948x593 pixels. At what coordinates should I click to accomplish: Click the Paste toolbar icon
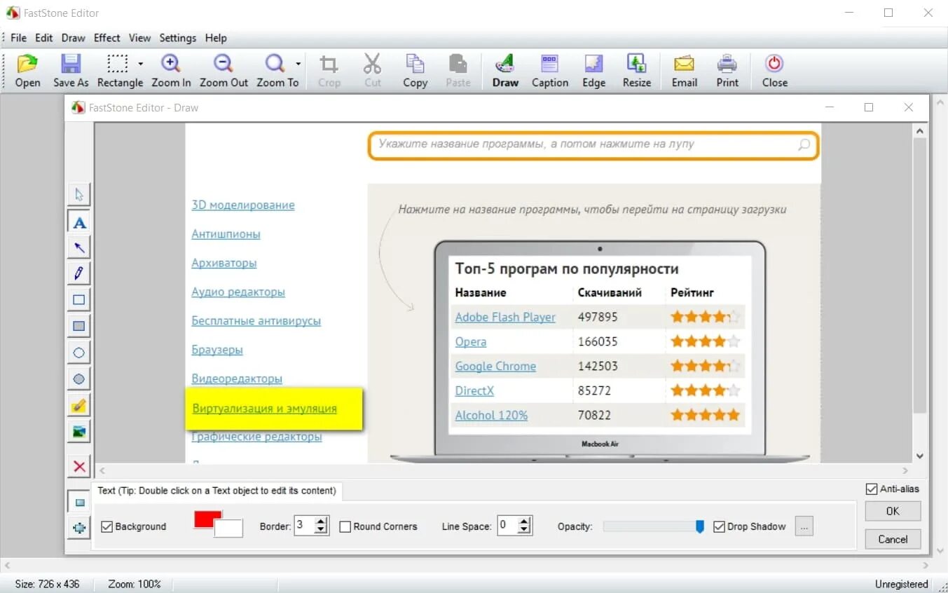point(458,71)
